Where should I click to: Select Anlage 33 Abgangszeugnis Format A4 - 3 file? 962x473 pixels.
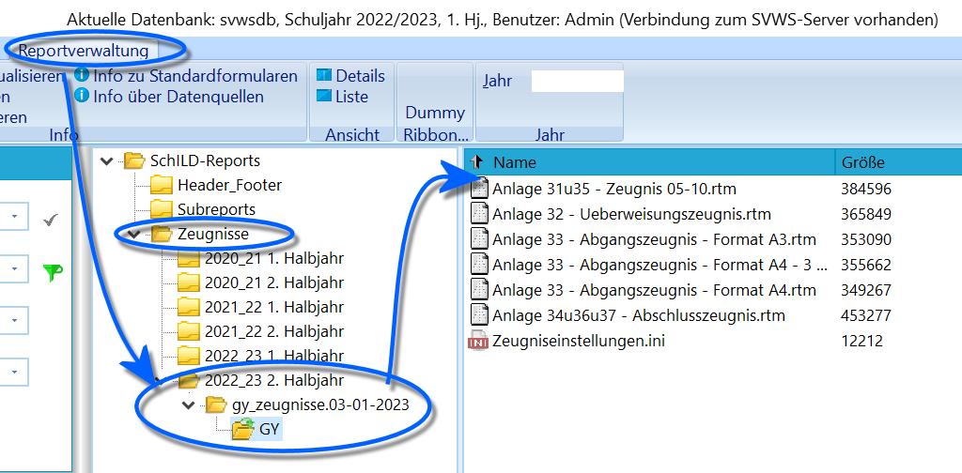660,265
